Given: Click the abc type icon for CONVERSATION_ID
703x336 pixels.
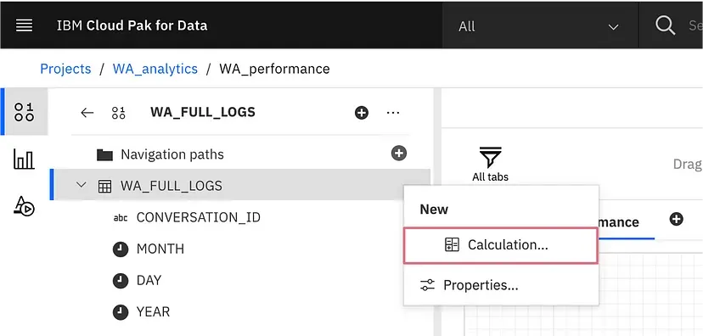Looking at the screenshot, I should coord(121,218).
